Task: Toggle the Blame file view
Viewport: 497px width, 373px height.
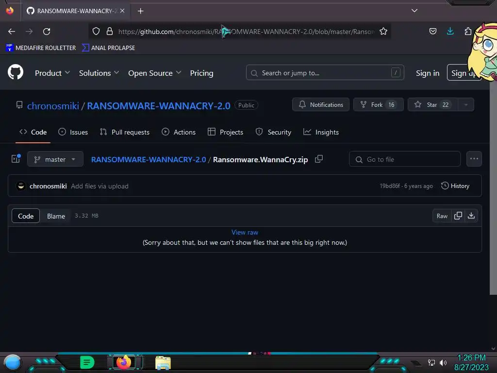Action: point(56,216)
